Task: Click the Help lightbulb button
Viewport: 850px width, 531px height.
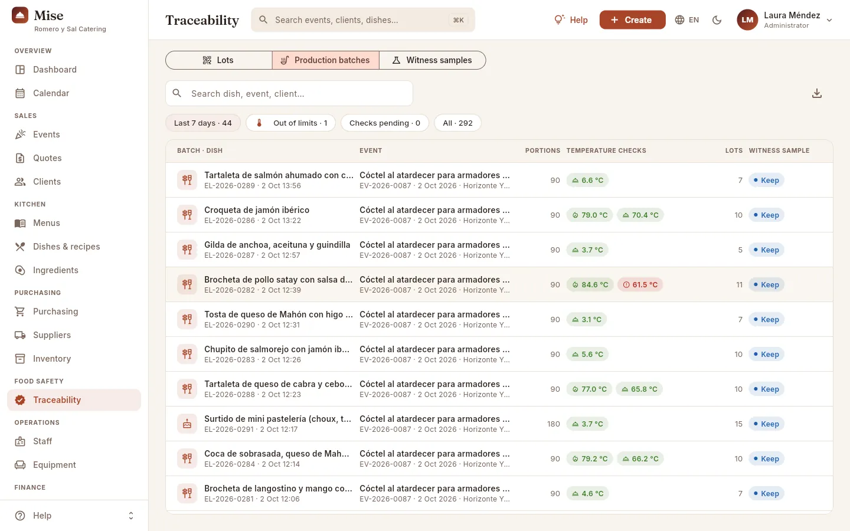Action: [x=571, y=20]
